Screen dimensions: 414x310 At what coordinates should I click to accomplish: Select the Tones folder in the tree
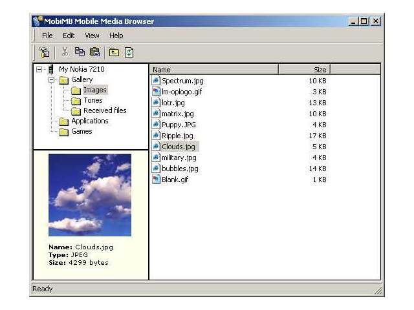click(x=93, y=101)
